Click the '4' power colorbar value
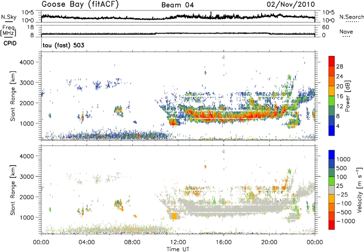 (338, 126)
